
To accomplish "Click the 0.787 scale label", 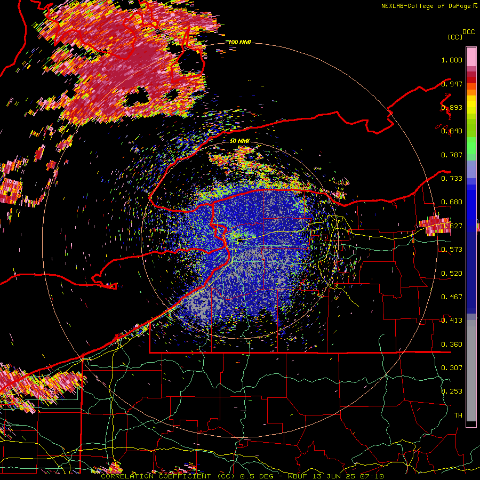I will tap(452, 155).
